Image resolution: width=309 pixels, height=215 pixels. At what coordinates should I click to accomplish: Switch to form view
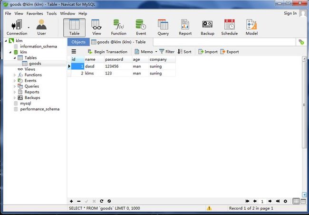tap(303, 201)
